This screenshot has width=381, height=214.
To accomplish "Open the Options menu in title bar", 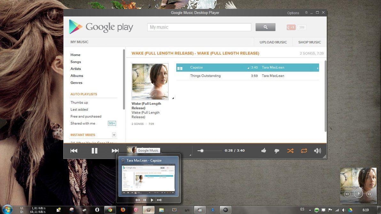I will 293,13.
